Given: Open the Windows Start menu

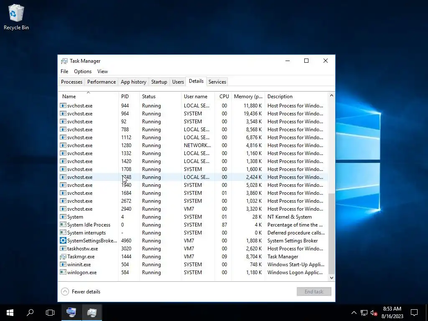Looking at the screenshot, I should [10, 313].
